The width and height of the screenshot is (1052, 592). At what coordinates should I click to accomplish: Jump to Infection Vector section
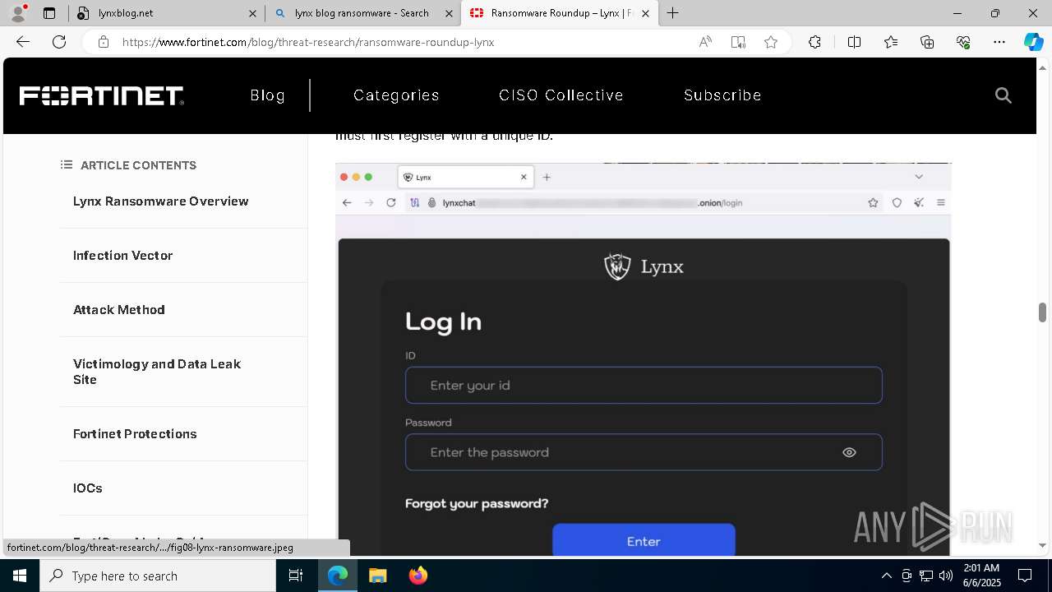coord(122,256)
